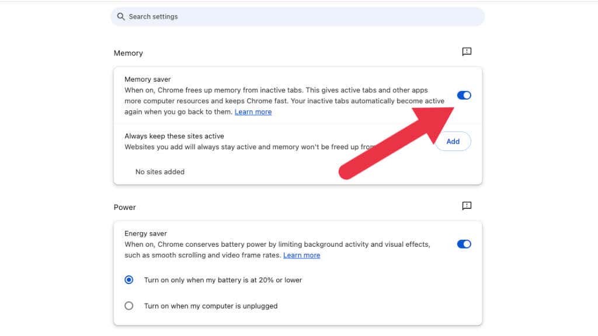Screen dimensions: 598x336
Task: Open Learn more link under Energy saver
Action: [301, 256]
